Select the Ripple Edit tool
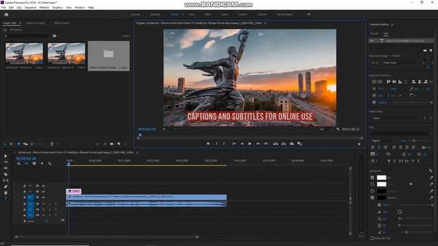Image resolution: width=438 pixels, height=246 pixels. [x=5, y=168]
